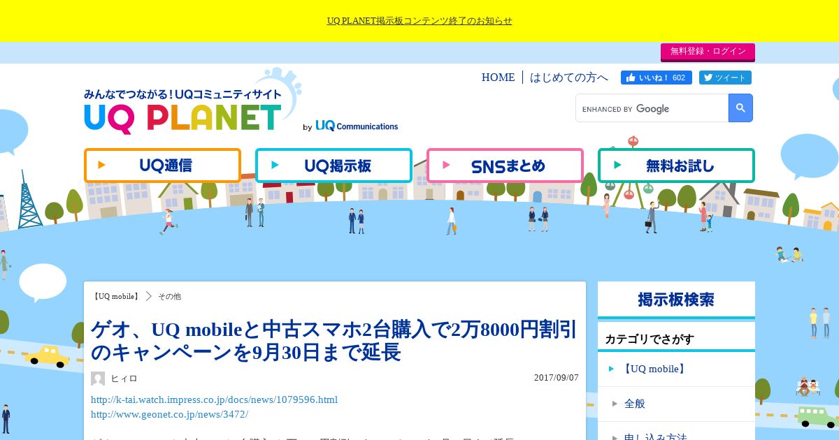Open the UQ通信 navigation tab

[x=162, y=166]
